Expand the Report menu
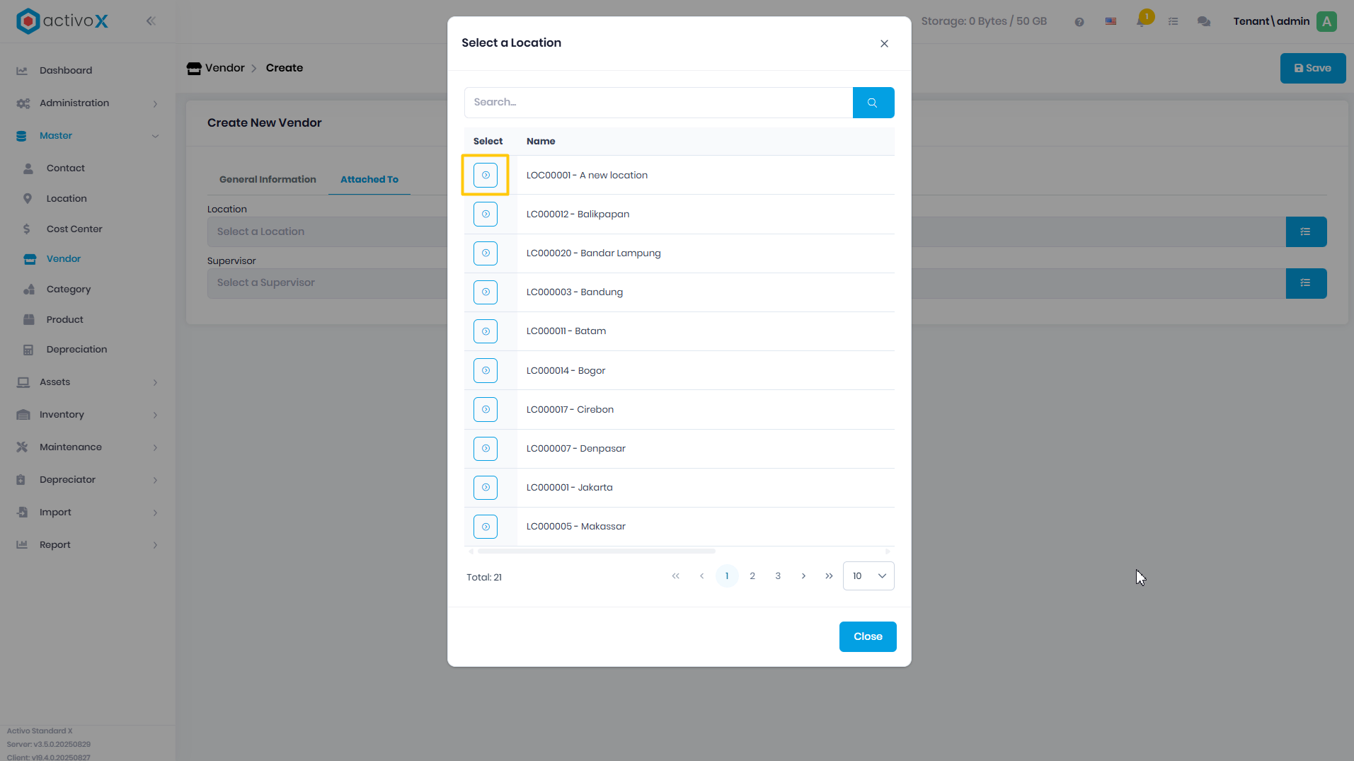This screenshot has height=761, width=1354. tap(88, 544)
